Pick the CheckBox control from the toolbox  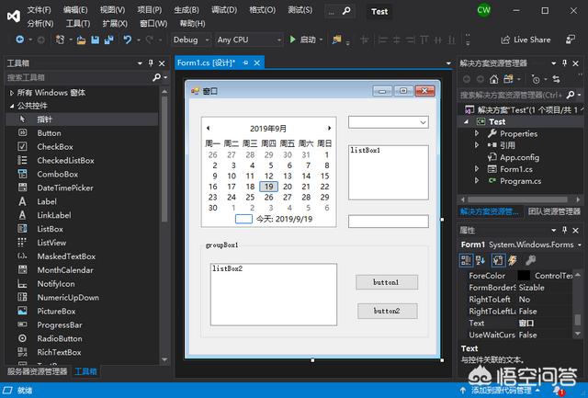pyautogui.click(x=54, y=146)
